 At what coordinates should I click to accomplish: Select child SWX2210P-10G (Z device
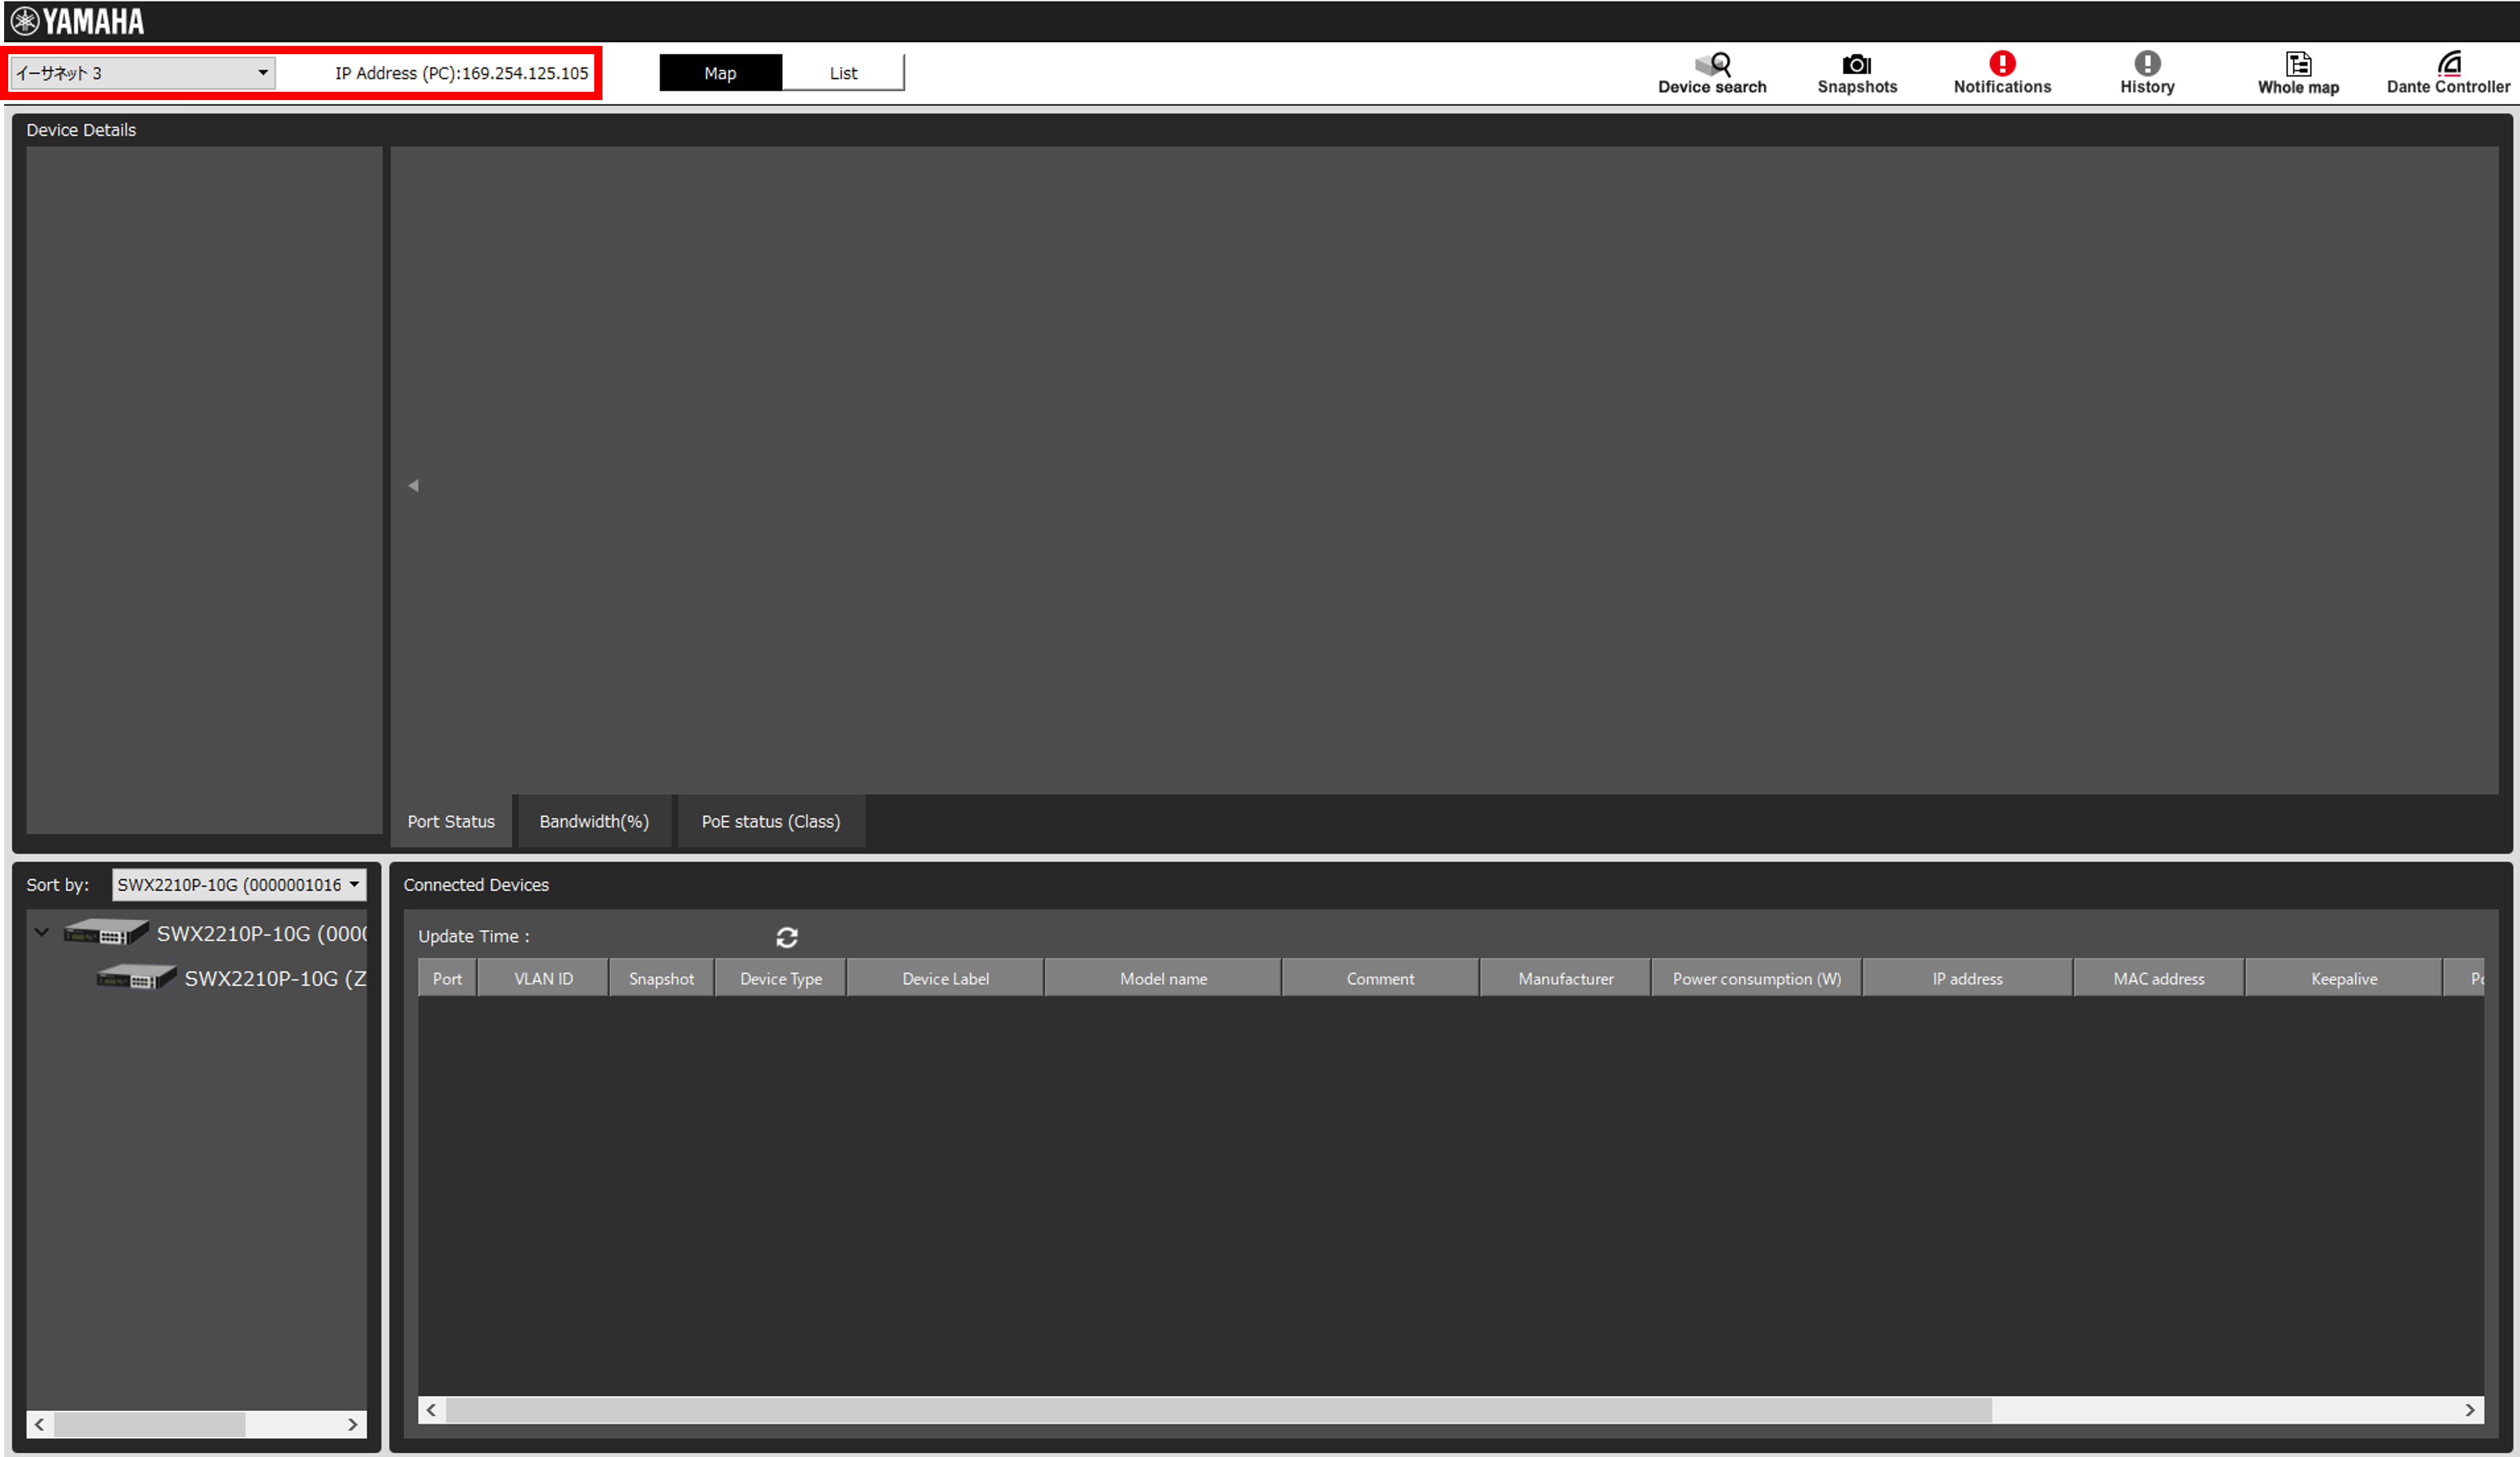coord(274,978)
